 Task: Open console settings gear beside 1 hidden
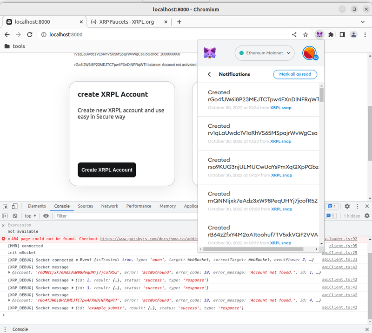367,216
